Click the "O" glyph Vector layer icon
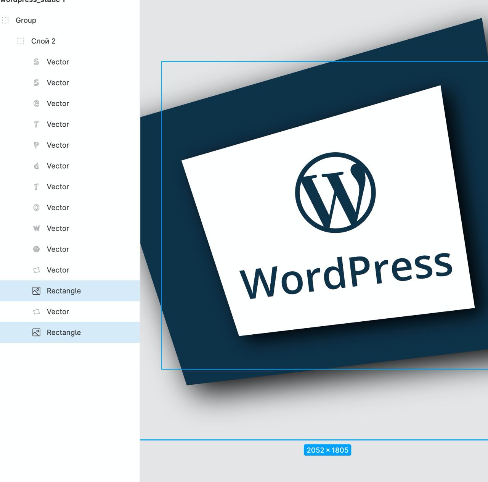This screenshot has width=488, height=482. pos(36,208)
